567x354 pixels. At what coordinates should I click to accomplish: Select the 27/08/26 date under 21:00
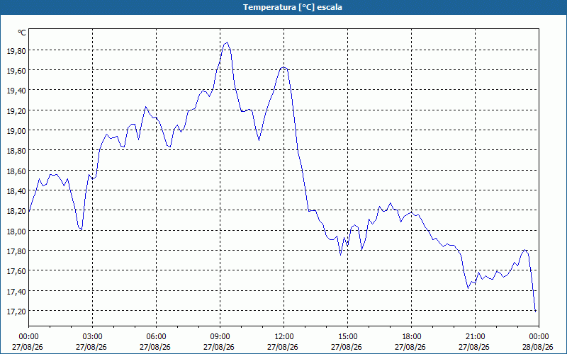pyautogui.click(x=474, y=347)
